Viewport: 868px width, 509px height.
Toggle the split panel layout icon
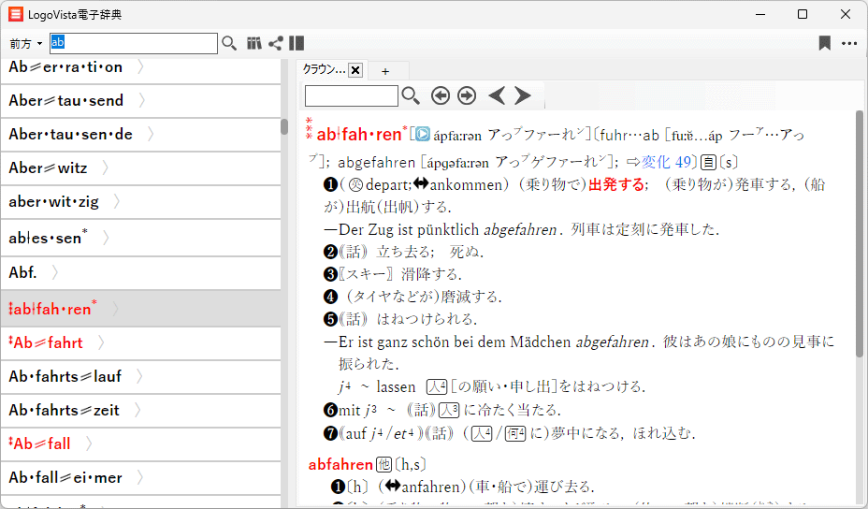[297, 43]
